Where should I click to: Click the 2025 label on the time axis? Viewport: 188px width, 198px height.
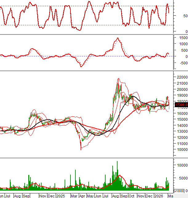coord(60,196)
